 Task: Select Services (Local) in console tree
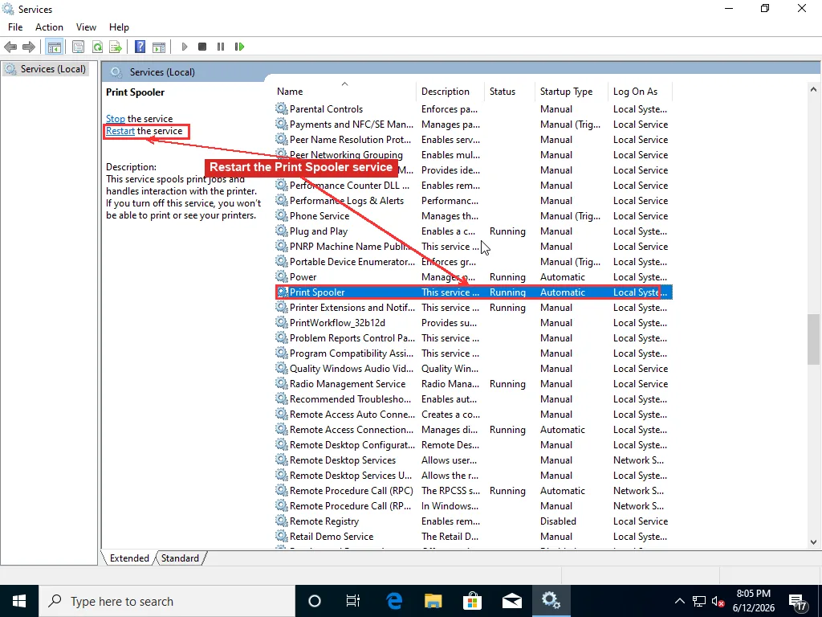click(x=52, y=69)
